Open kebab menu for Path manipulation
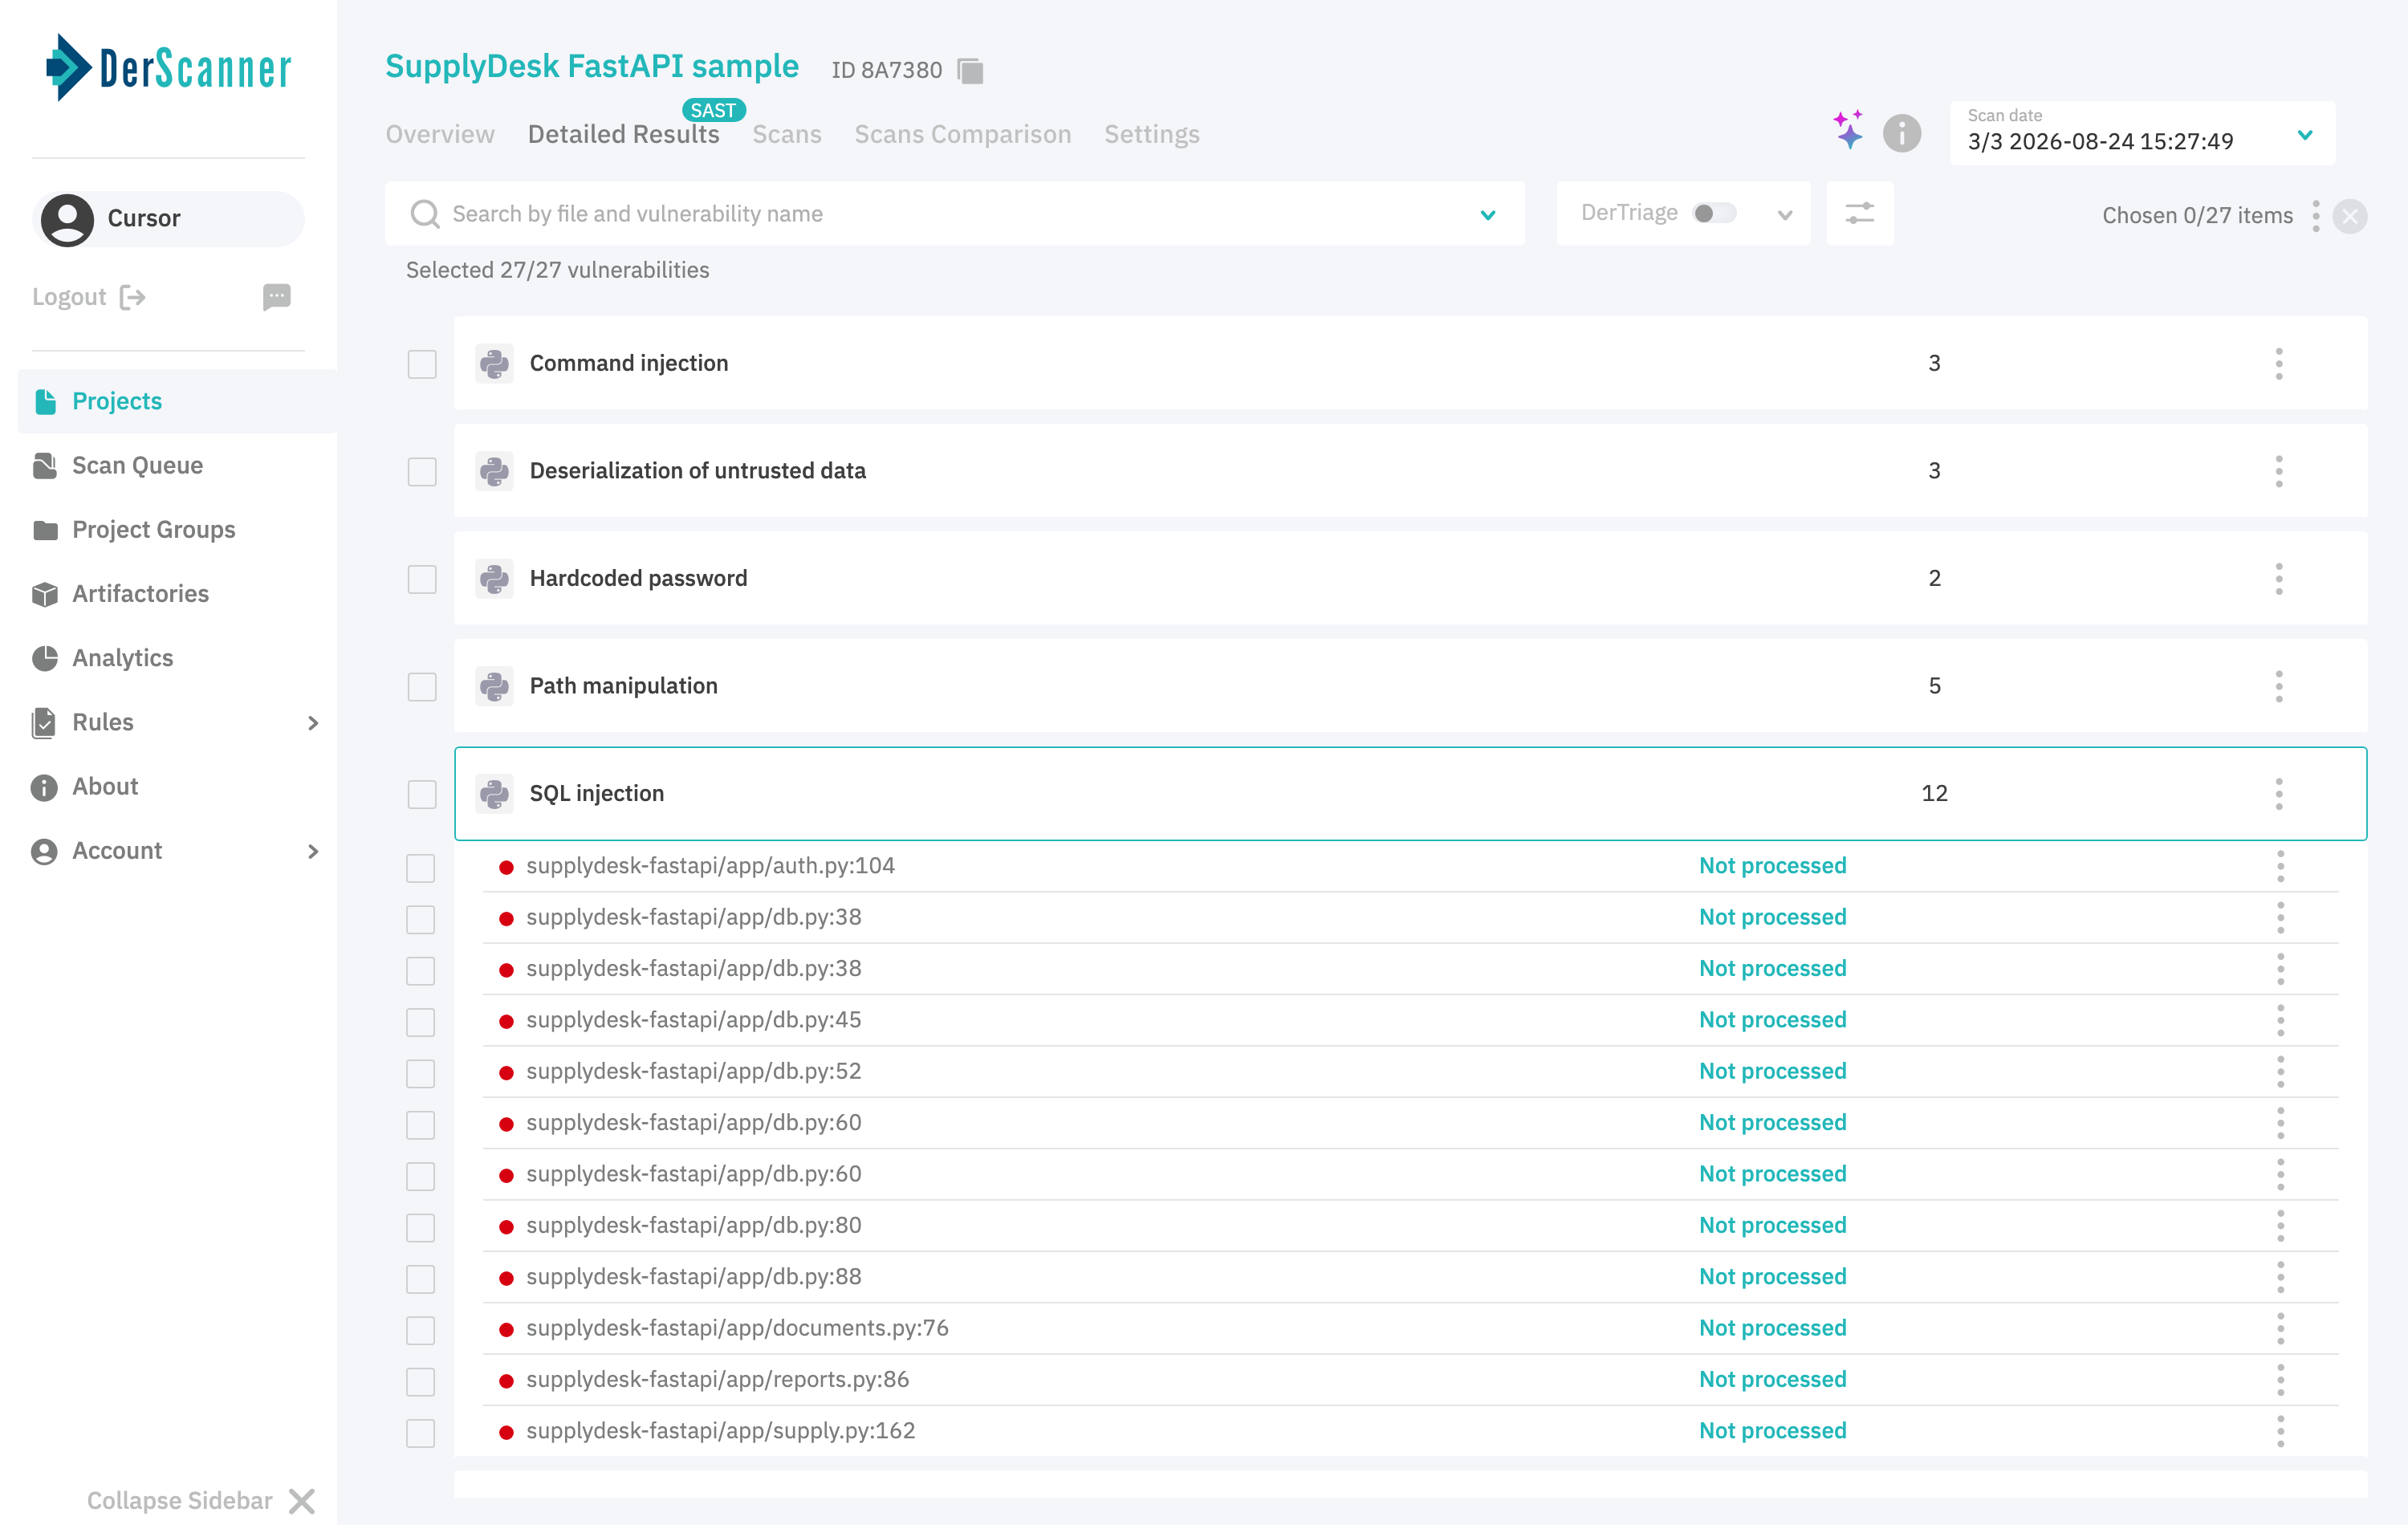This screenshot has width=2408, height=1525. tap(2278, 686)
